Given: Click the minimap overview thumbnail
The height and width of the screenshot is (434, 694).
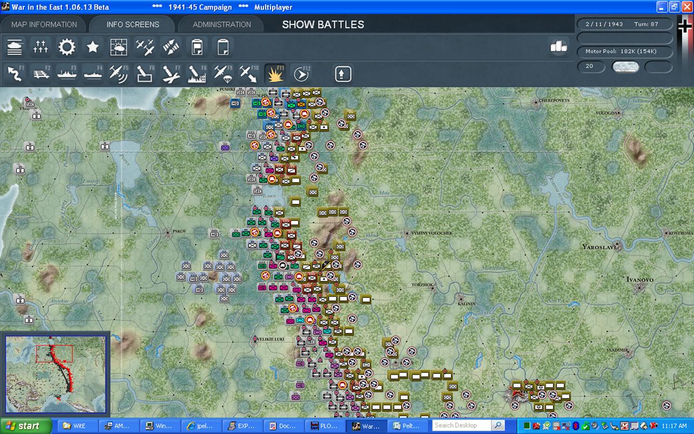Looking at the screenshot, I should tap(56, 374).
